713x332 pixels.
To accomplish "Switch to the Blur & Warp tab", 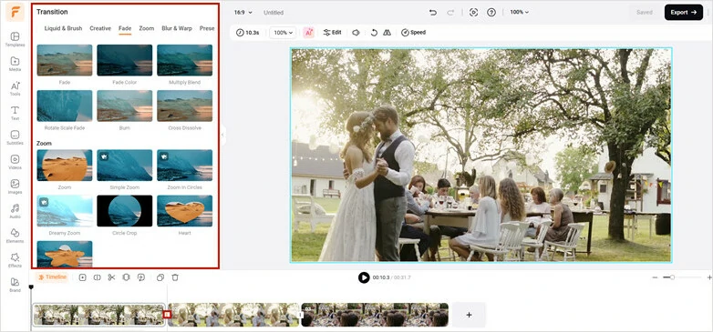I will coord(177,28).
